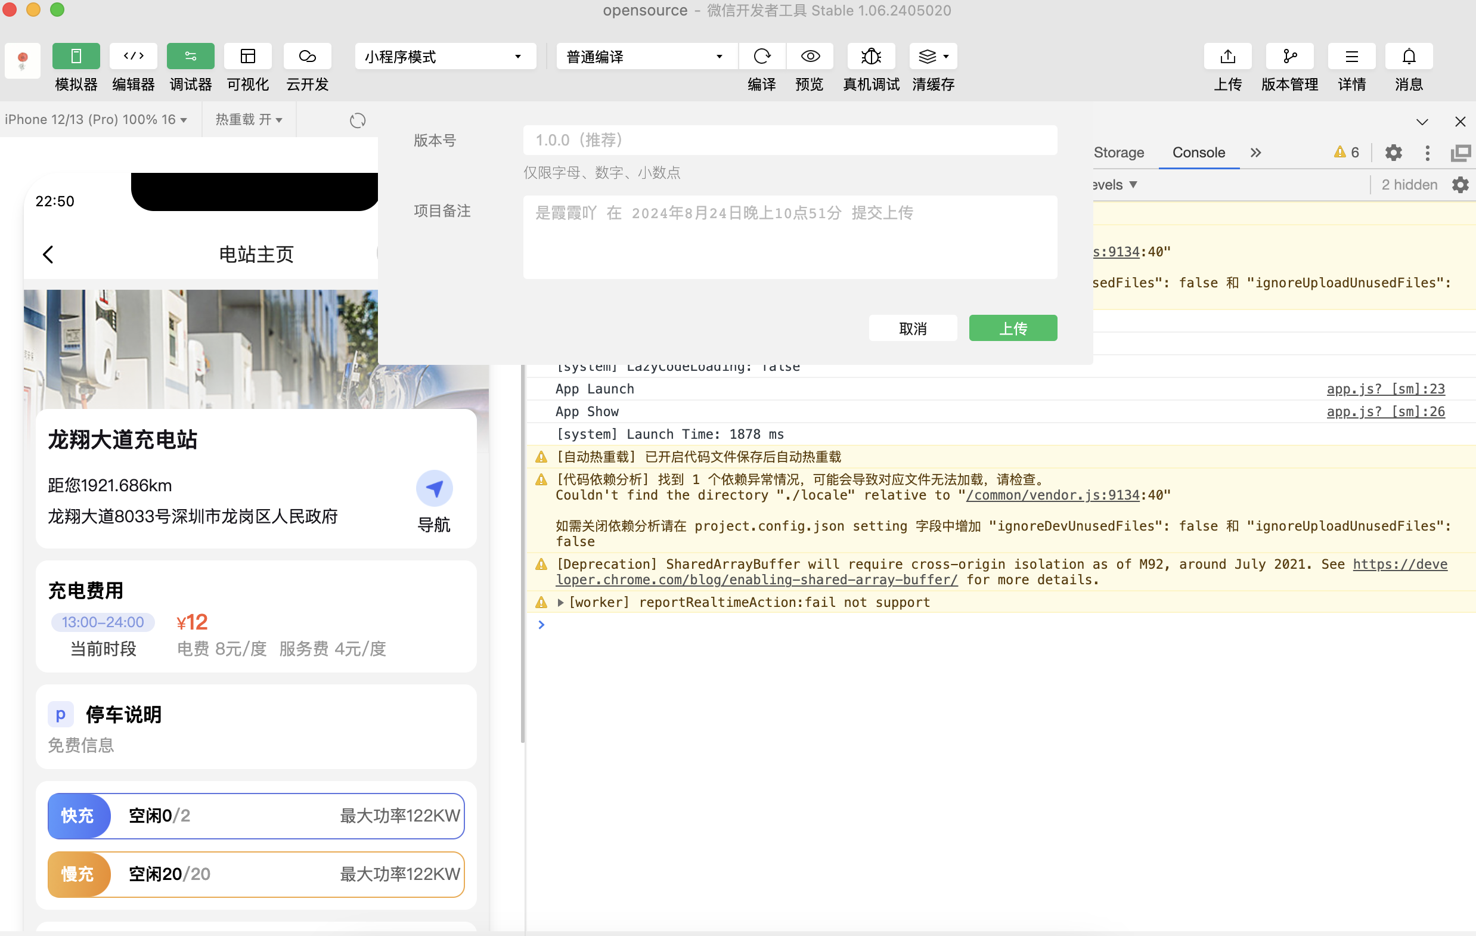This screenshot has height=936, width=1476.
Task: Click the project remarks text area
Action: coord(789,237)
